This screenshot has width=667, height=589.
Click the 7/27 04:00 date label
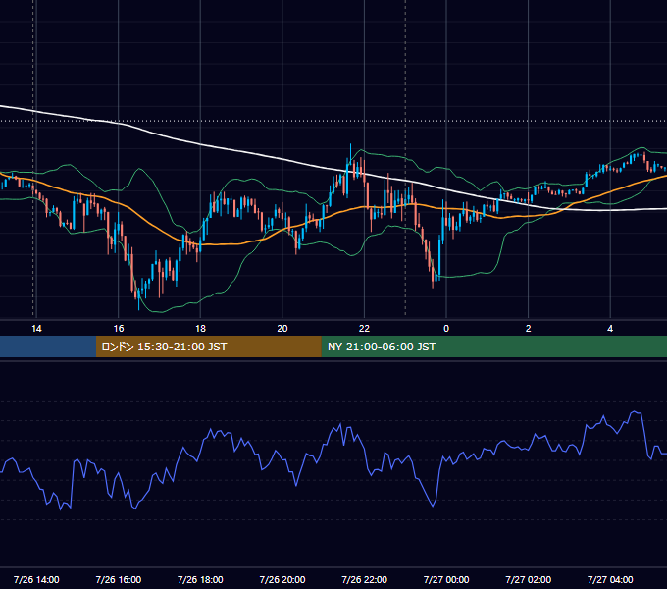point(610,579)
